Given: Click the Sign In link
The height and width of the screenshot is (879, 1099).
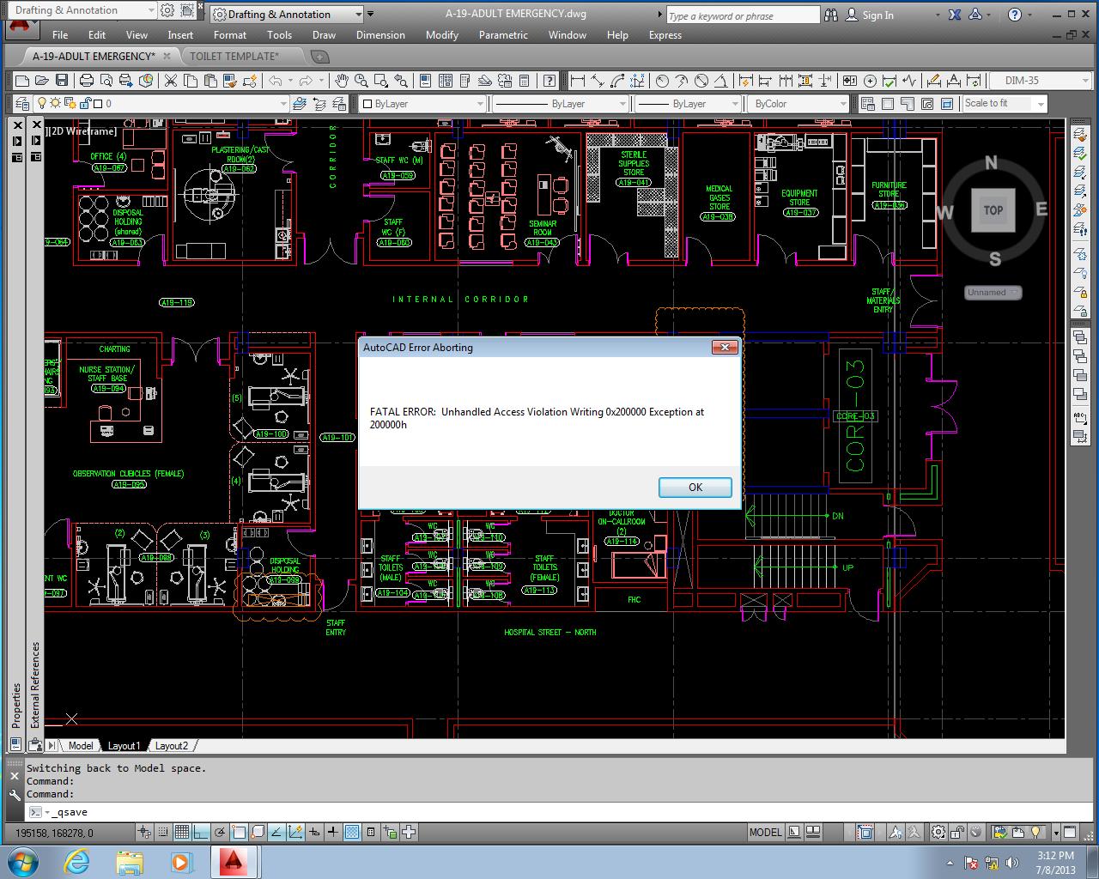Looking at the screenshot, I should [x=877, y=15].
